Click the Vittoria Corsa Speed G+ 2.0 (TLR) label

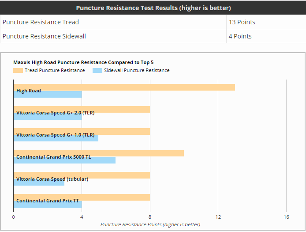coord(56,113)
